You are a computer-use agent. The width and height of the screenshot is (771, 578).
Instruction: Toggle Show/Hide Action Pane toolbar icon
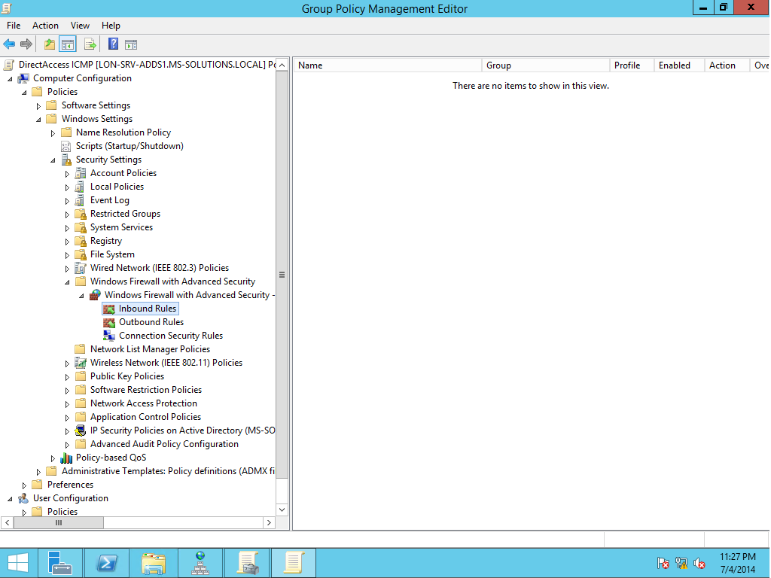(131, 44)
